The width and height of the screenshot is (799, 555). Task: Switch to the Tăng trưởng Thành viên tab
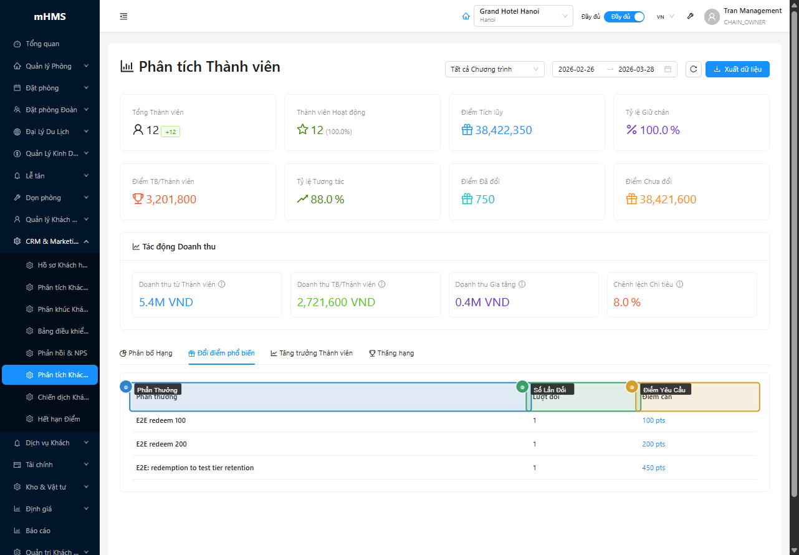point(312,353)
